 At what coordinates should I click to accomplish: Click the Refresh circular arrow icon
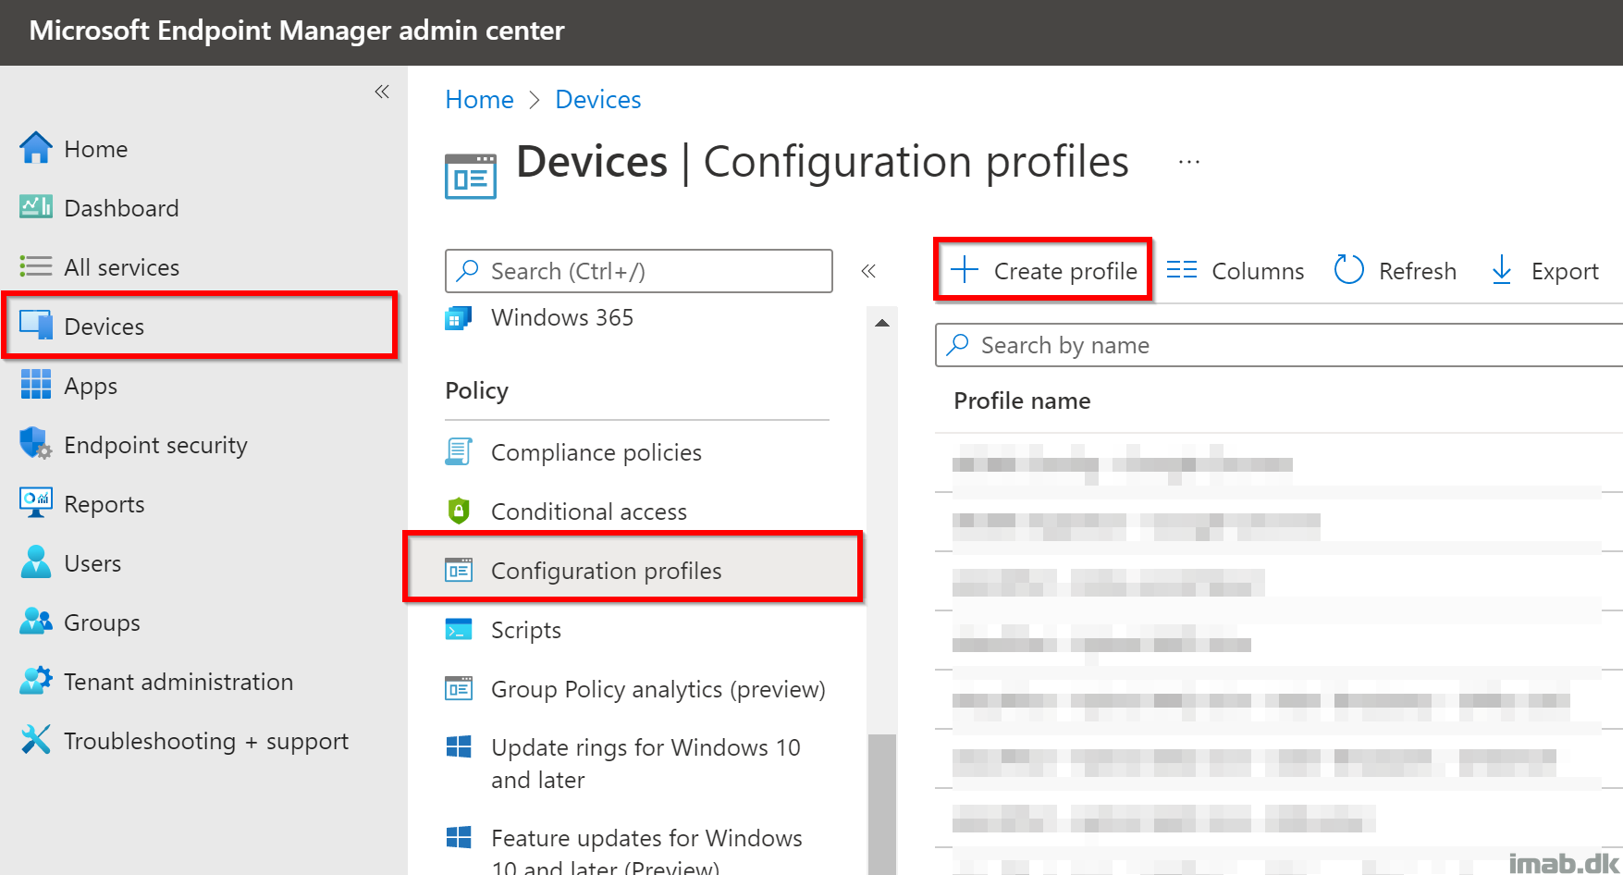coord(1349,269)
